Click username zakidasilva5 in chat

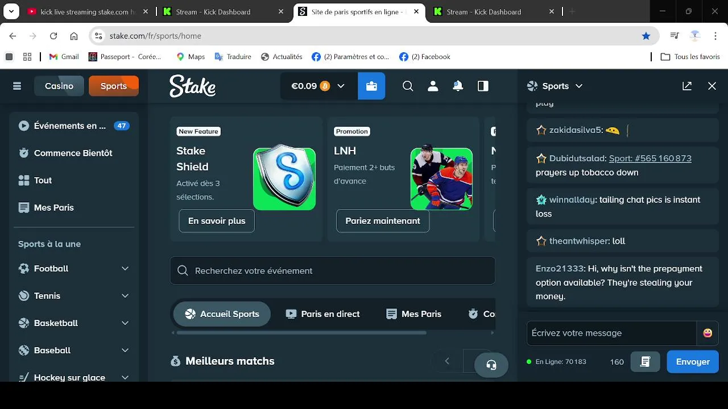click(574, 130)
